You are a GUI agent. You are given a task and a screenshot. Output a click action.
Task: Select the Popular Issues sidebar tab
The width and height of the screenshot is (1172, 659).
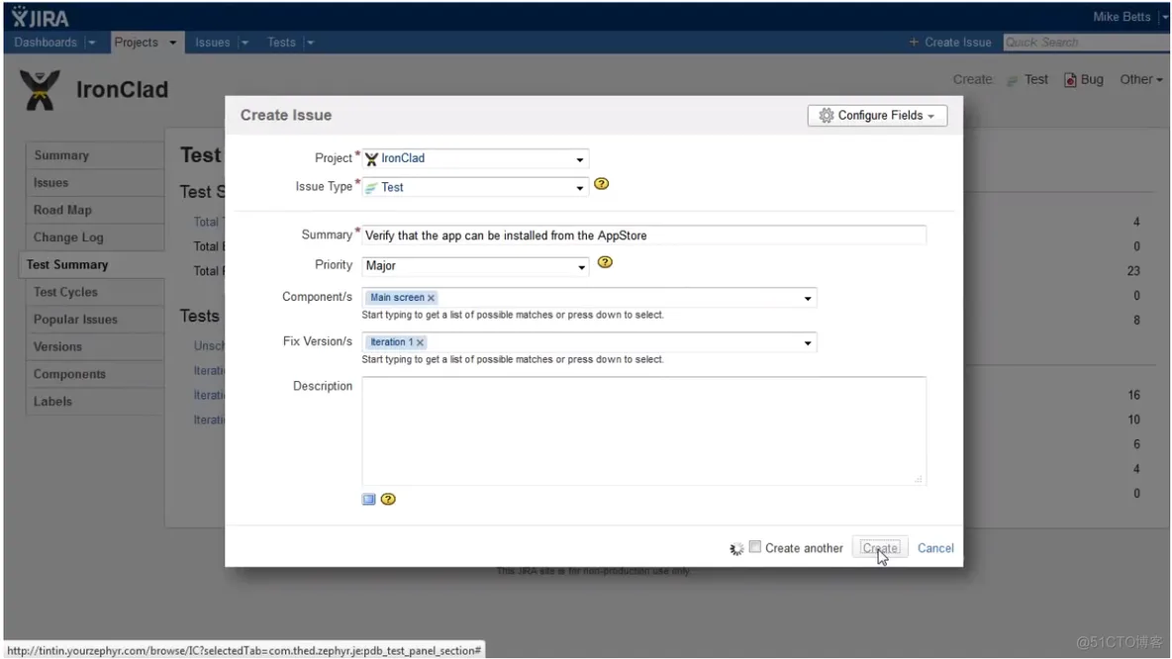[x=95, y=320]
